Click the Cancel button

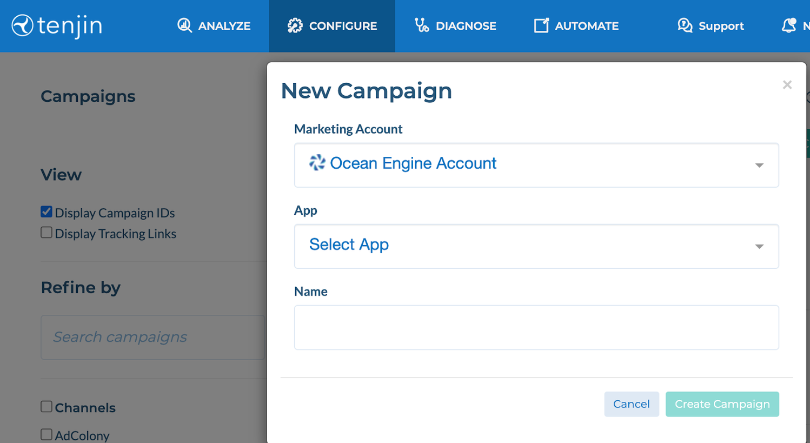[x=632, y=404]
